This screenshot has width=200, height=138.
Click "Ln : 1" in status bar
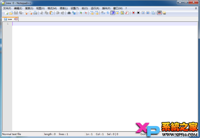tap(89, 134)
